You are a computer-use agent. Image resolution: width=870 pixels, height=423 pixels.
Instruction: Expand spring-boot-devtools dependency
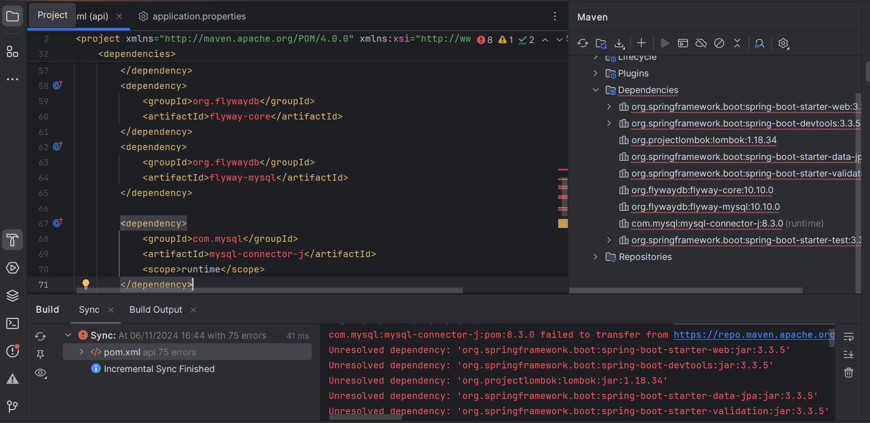click(x=609, y=123)
